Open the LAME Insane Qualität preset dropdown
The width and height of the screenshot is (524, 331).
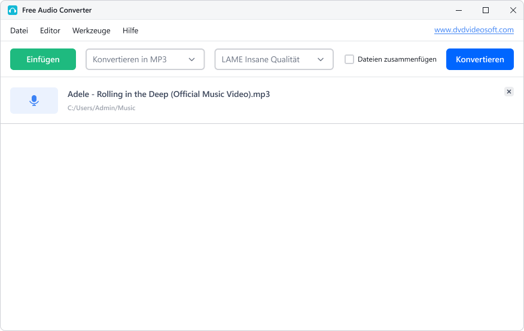[x=274, y=59]
